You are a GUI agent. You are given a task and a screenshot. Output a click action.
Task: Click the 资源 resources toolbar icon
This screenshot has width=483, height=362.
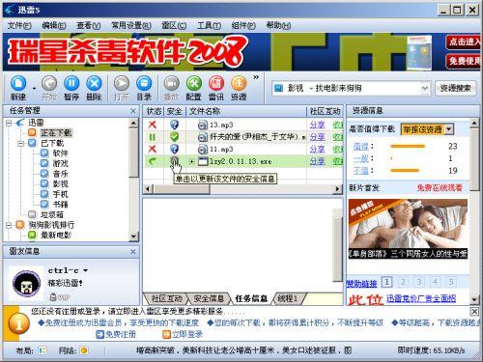pos(239,88)
